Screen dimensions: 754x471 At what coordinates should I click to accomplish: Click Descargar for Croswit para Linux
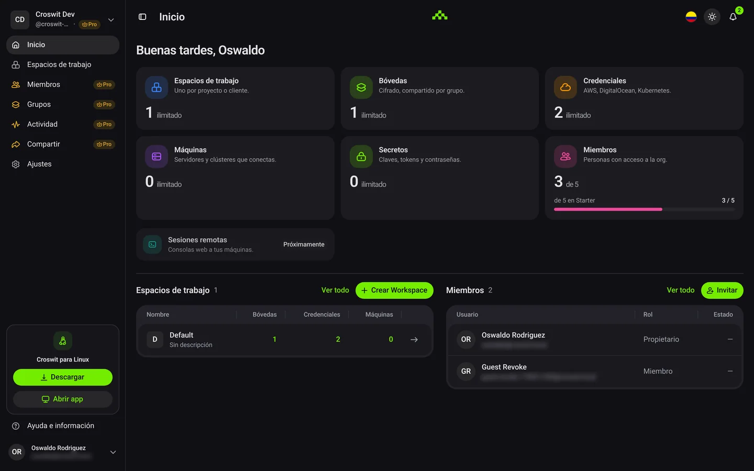(x=63, y=377)
